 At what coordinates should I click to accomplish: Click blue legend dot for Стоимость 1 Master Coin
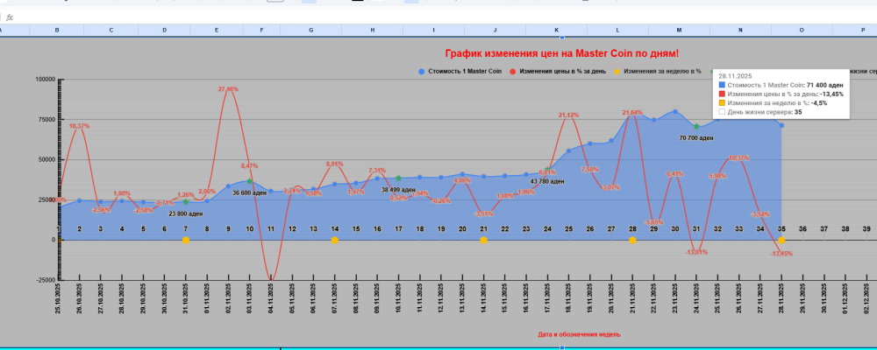[x=421, y=71]
